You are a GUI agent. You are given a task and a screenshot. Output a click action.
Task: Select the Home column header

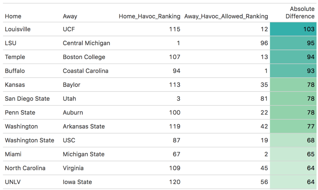point(13,16)
